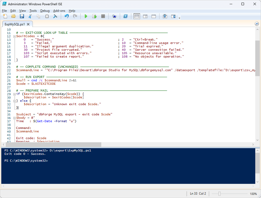Adjust the zoom slider in the status bar
The image size is (261, 198).
[x=220, y=194]
